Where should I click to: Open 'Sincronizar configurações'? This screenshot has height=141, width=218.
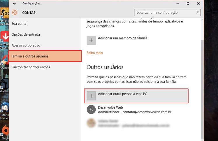click(x=31, y=67)
